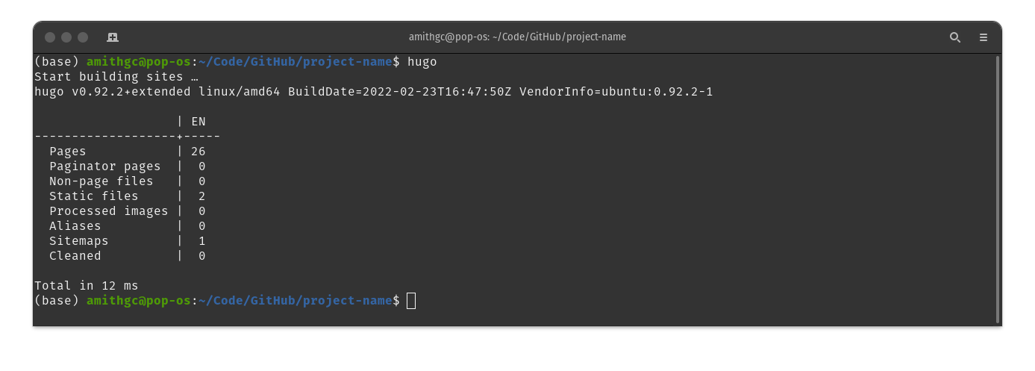Click the leftmost gray window control circle

point(50,37)
